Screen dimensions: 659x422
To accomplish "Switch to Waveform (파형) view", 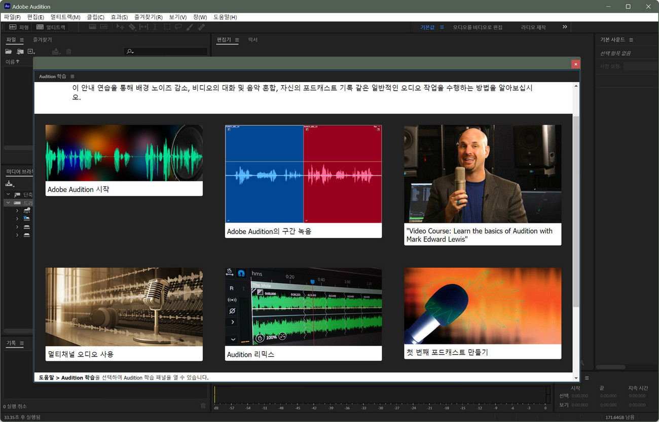I will click(19, 27).
